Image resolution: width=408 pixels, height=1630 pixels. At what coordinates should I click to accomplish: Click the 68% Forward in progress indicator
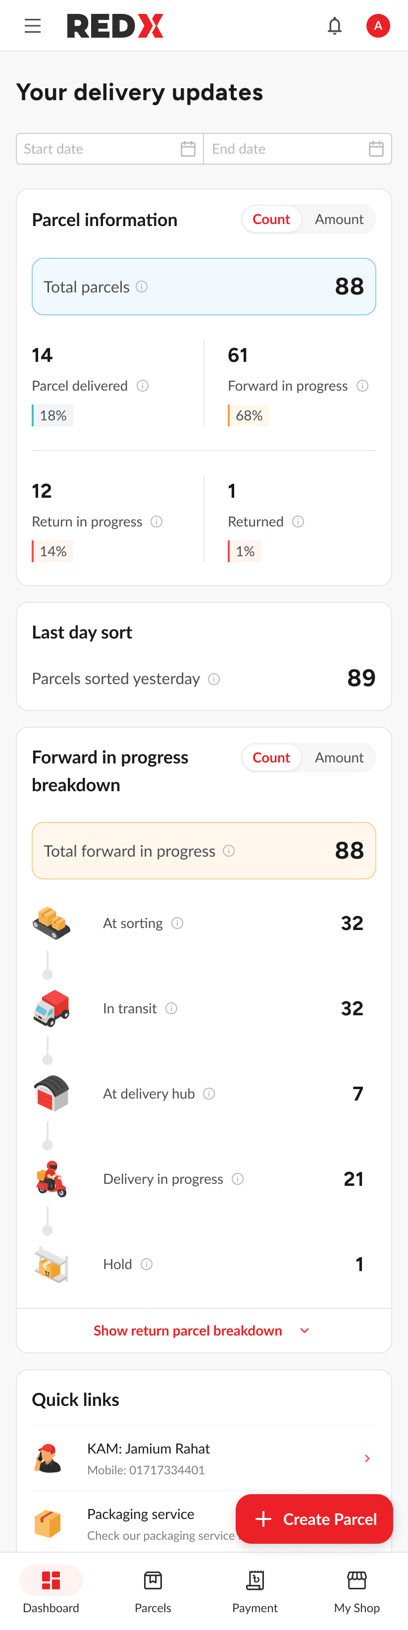point(249,416)
